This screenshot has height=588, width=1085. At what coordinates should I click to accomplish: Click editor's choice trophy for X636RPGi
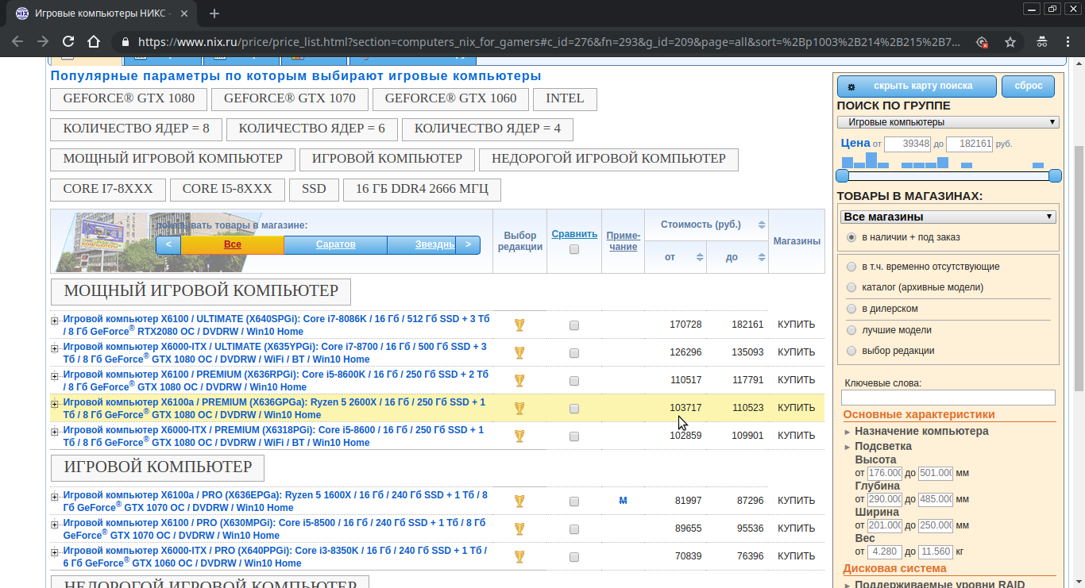[x=519, y=380]
